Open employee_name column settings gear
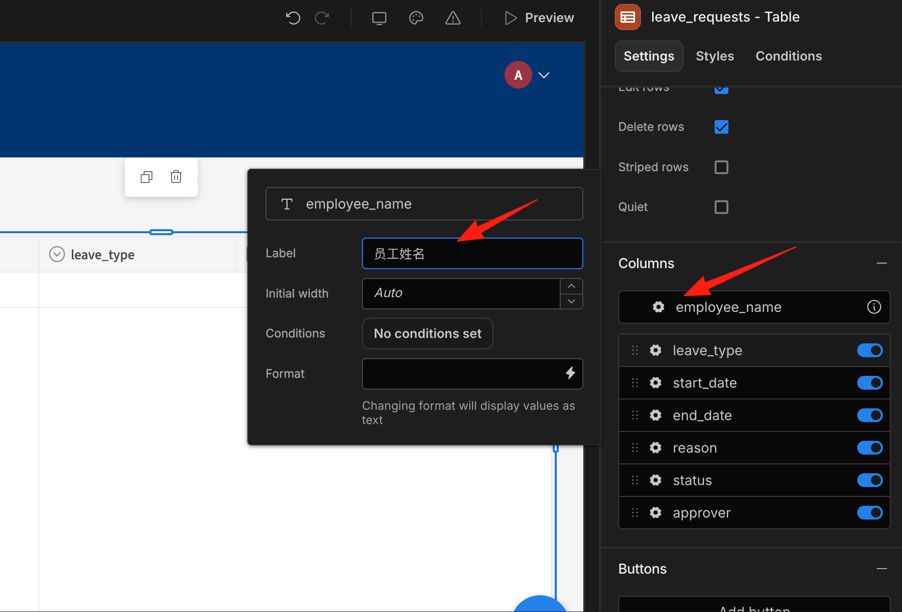902x612 pixels. pyautogui.click(x=659, y=307)
